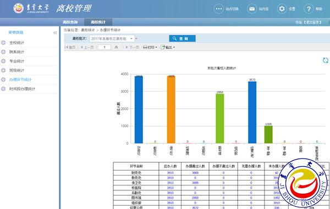Click the 输出 export icon
Viewport: 330px width, 209px height.
tap(162, 47)
